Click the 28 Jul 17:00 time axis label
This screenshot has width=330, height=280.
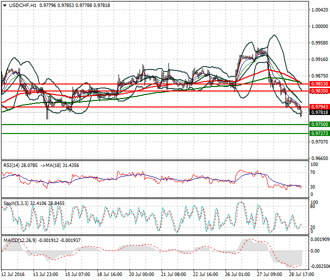point(301,274)
